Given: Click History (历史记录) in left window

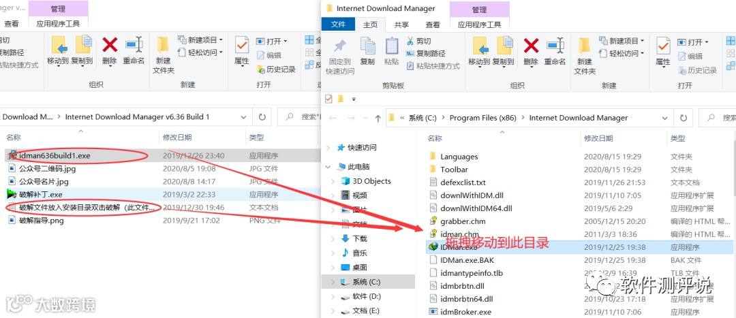Looking at the screenshot, I should click(277, 69).
